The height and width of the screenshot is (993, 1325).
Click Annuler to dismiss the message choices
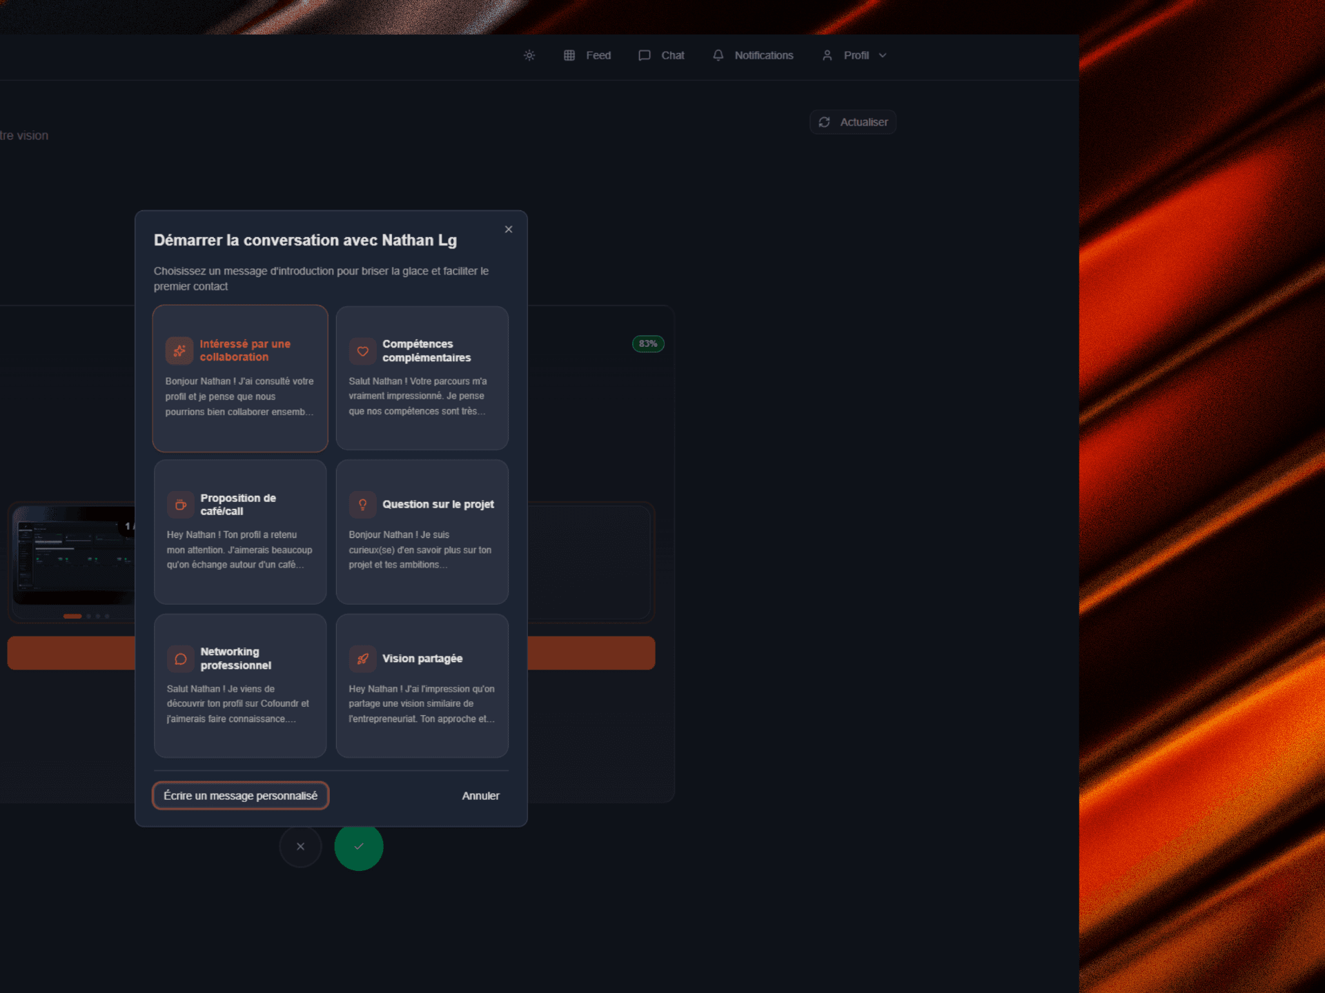pyautogui.click(x=480, y=795)
